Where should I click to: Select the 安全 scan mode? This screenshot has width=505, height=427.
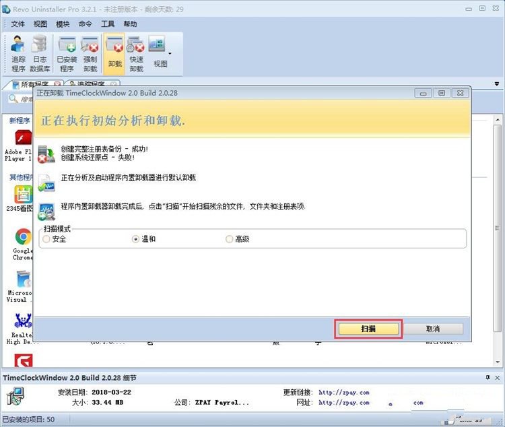[54, 239]
